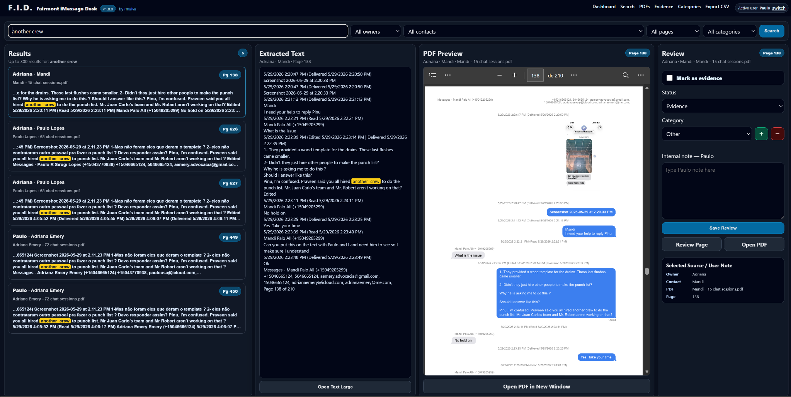Click the internal note text area
The height and width of the screenshot is (397, 791).
(x=723, y=191)
